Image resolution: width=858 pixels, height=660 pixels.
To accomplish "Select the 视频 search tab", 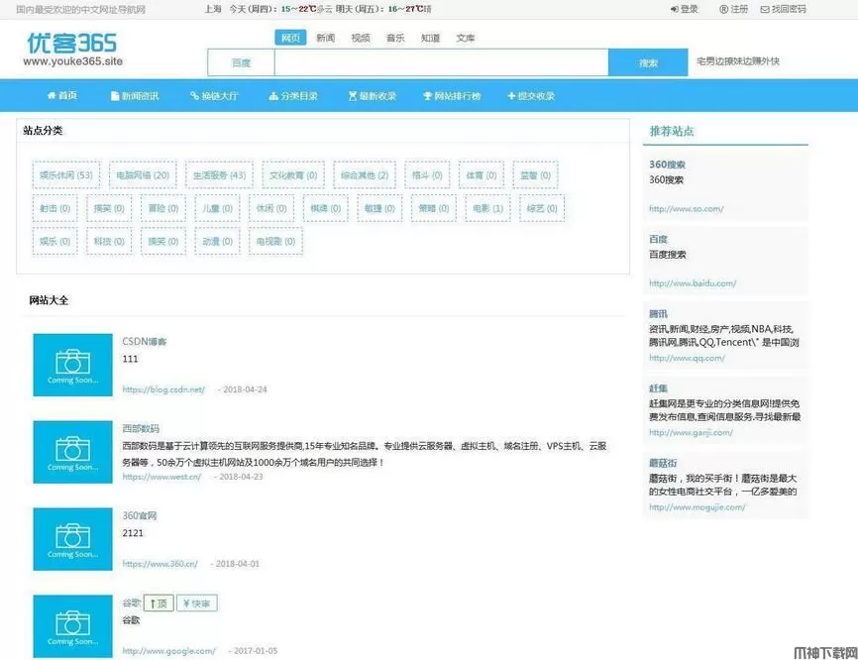I will pyautogui.click(x=361, y=38).
